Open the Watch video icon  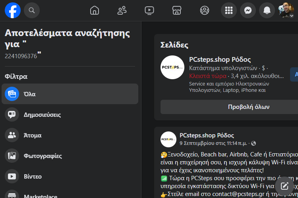coord(149,10)
